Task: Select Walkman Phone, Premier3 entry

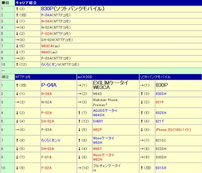Action: [106, 102]
